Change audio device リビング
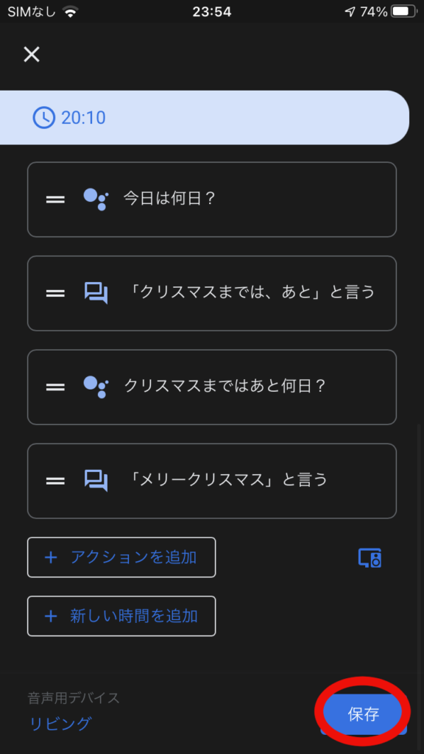Viewport: 424px width, 754px height. 60,723
